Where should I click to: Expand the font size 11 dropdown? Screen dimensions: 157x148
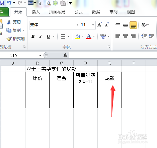pos(93,25)
